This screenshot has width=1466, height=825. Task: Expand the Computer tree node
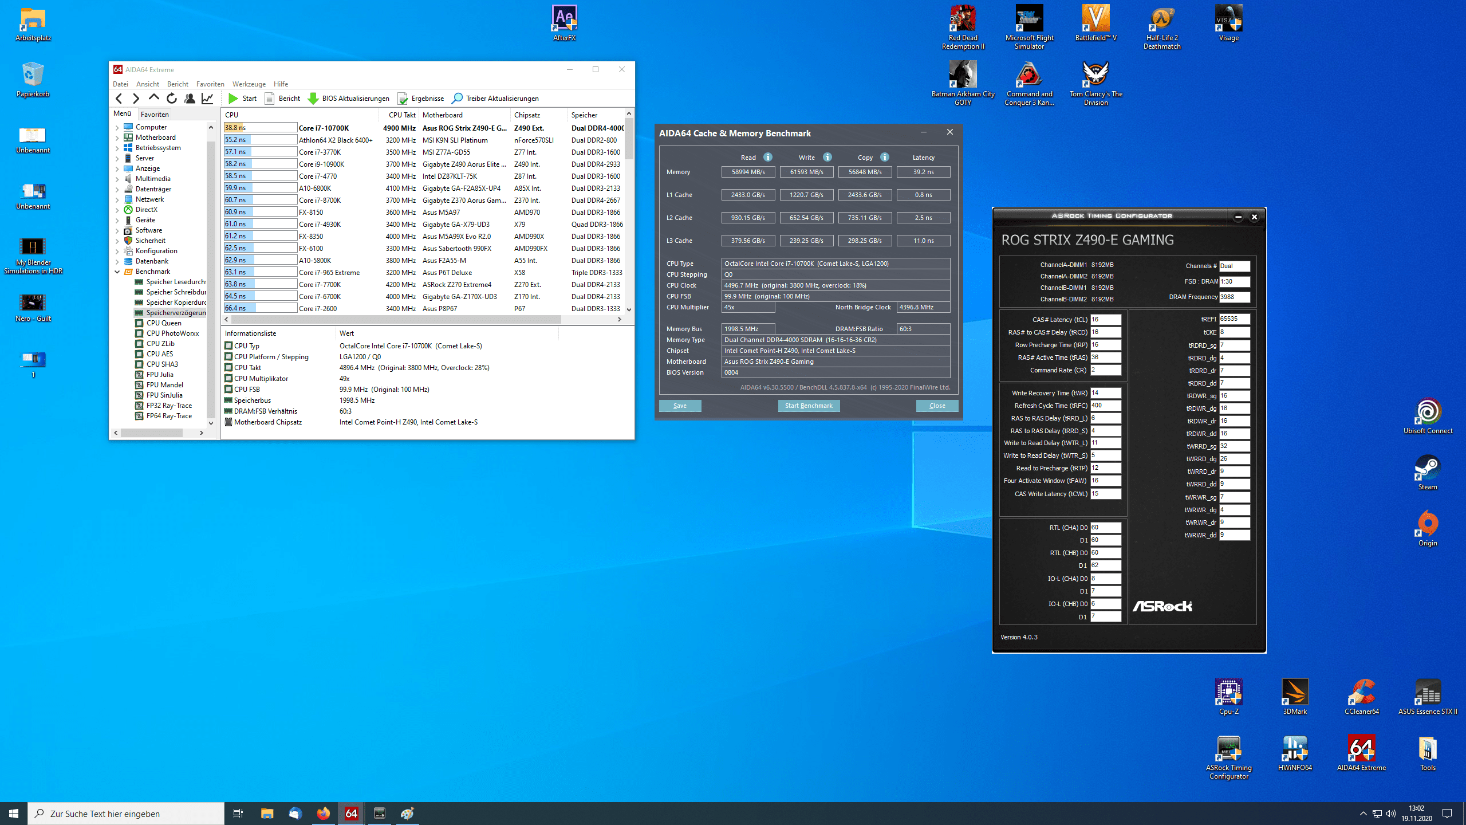pos(117,127)
